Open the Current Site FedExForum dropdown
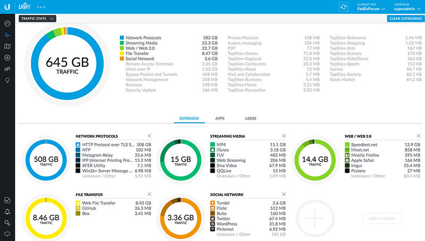This screenshot has height=241, width=425. pyautogui.click(x=371, y=7)
